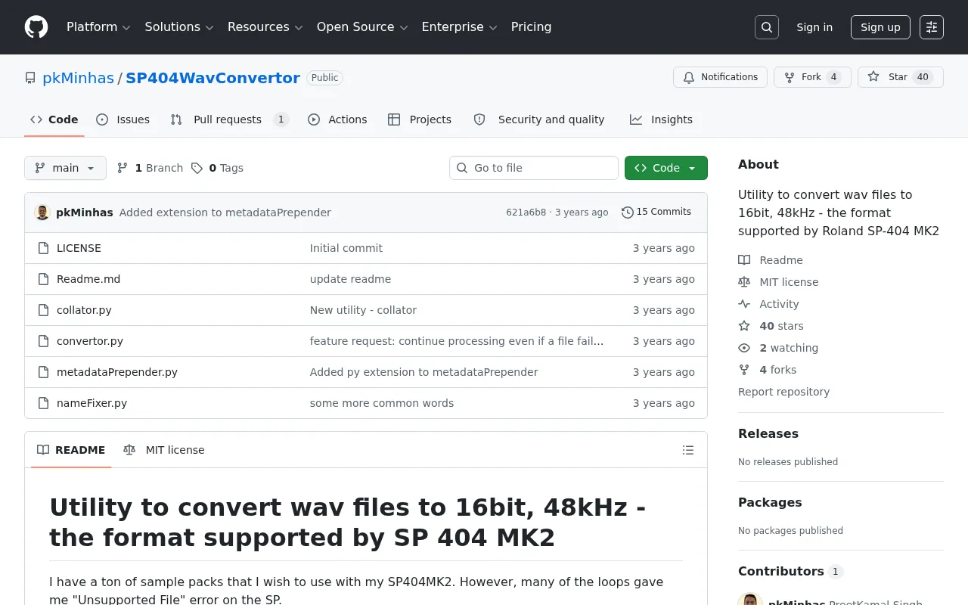Select the MIT license tab above readme

(x=164, y=450)
